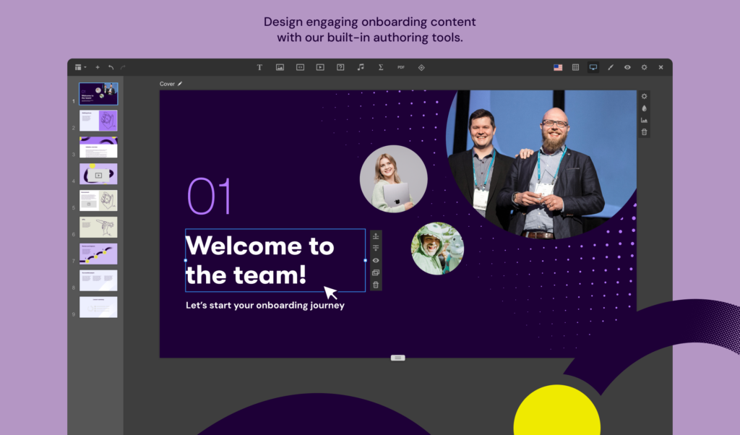740x435 pixels.
Task: Select slide 9 thumbnail
Action: [98, 307]
